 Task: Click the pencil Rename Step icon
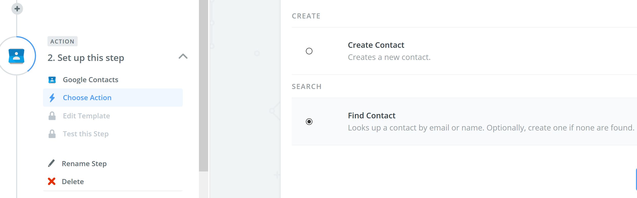(x=51, y=163)
